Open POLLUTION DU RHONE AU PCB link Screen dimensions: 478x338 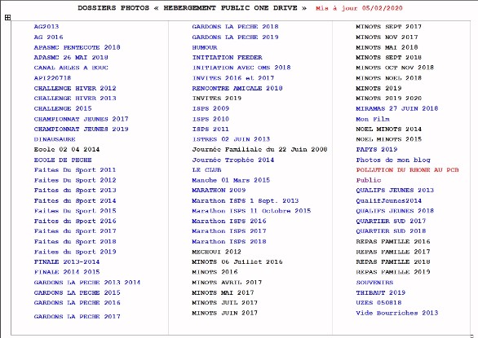coord(407,169)
